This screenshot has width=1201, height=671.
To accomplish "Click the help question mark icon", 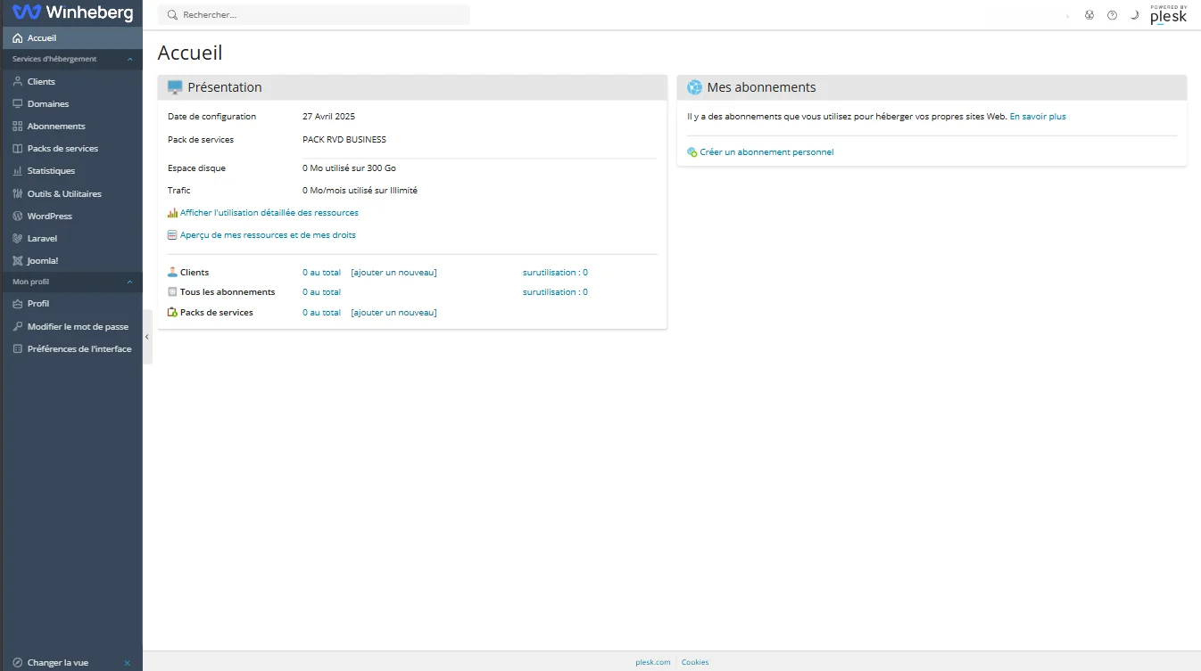I will pyautogui.click(x=1112, y=15).
